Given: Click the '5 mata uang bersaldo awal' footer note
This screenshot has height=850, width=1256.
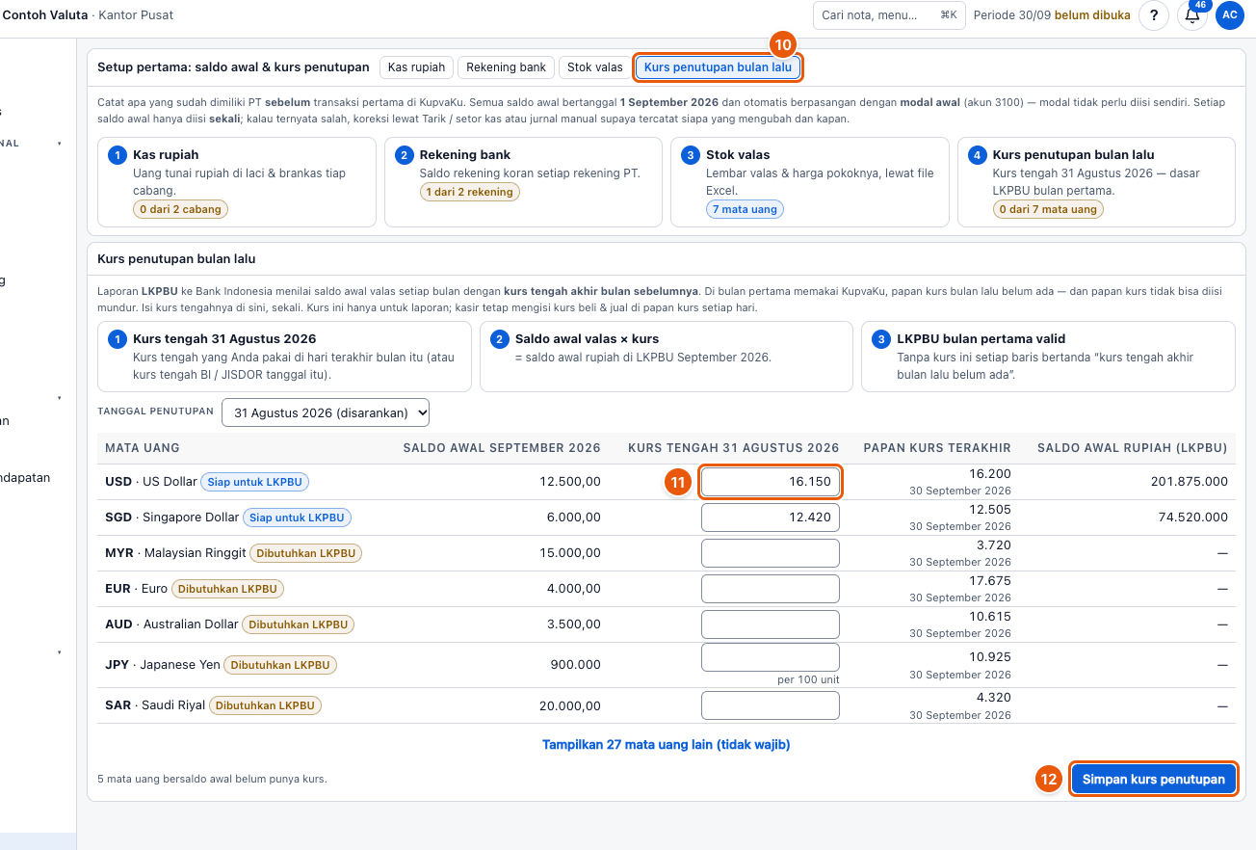Looking at the screenshot, I should point(212,779).
